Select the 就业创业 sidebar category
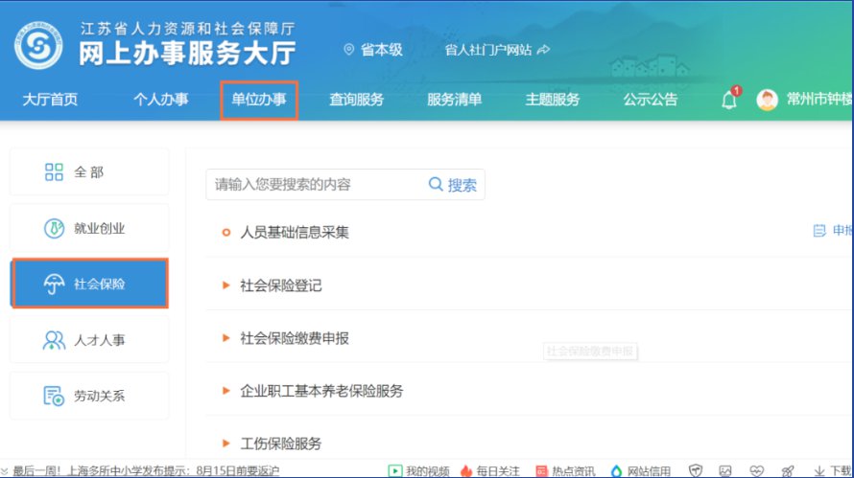This screenshot has width=854, height=478. click(x=89, y=228)
